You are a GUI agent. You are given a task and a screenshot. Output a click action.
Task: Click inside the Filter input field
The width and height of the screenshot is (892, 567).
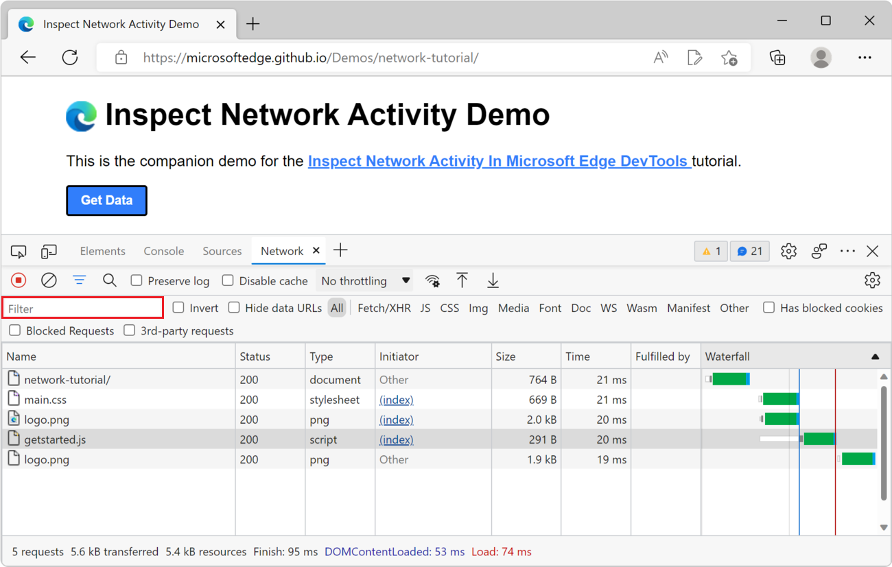(x=82, y=308)
